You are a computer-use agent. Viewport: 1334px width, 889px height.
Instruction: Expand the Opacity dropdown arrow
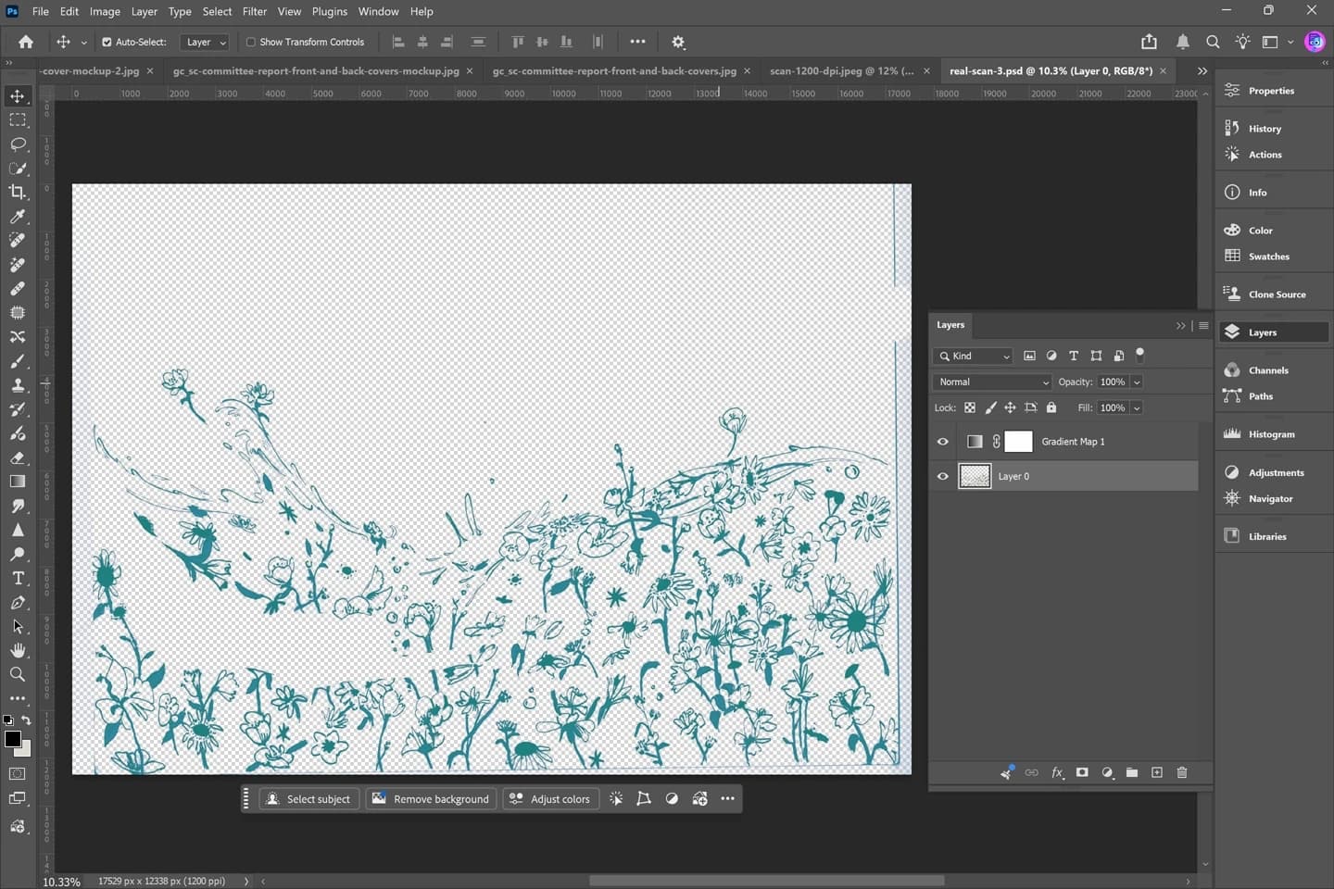coord(1137,382)
